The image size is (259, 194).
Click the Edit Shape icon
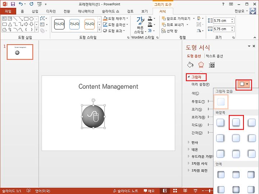pos(42,18)
